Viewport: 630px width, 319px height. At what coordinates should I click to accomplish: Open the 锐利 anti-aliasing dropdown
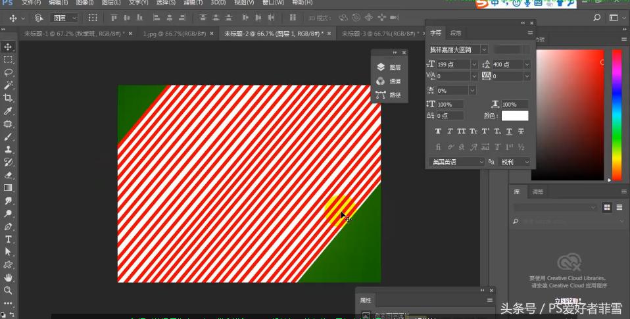coord(514,162)
